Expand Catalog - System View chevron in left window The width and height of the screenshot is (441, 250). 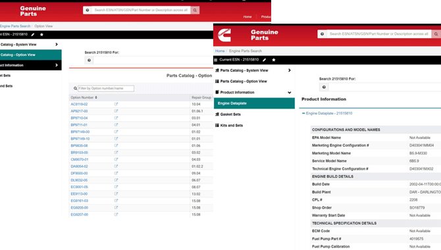pos(57,45)
